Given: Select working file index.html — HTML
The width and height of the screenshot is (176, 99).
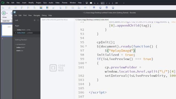Looking at the screenshot, I should pyautogui.click(x=24, y=30).
